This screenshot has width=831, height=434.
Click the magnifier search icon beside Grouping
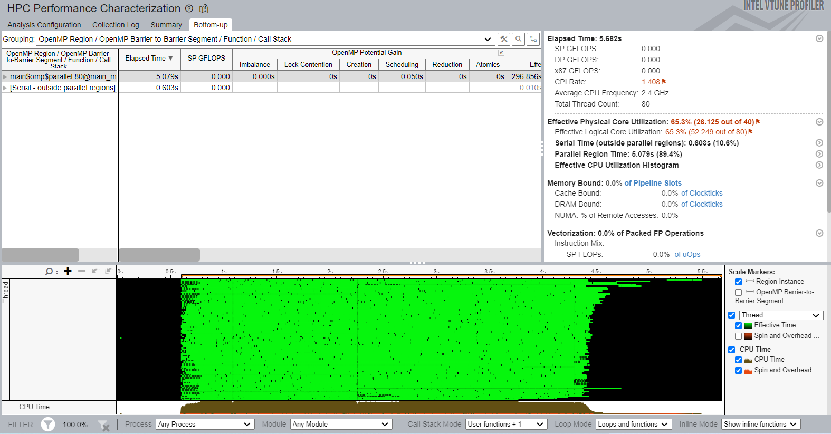519,39
